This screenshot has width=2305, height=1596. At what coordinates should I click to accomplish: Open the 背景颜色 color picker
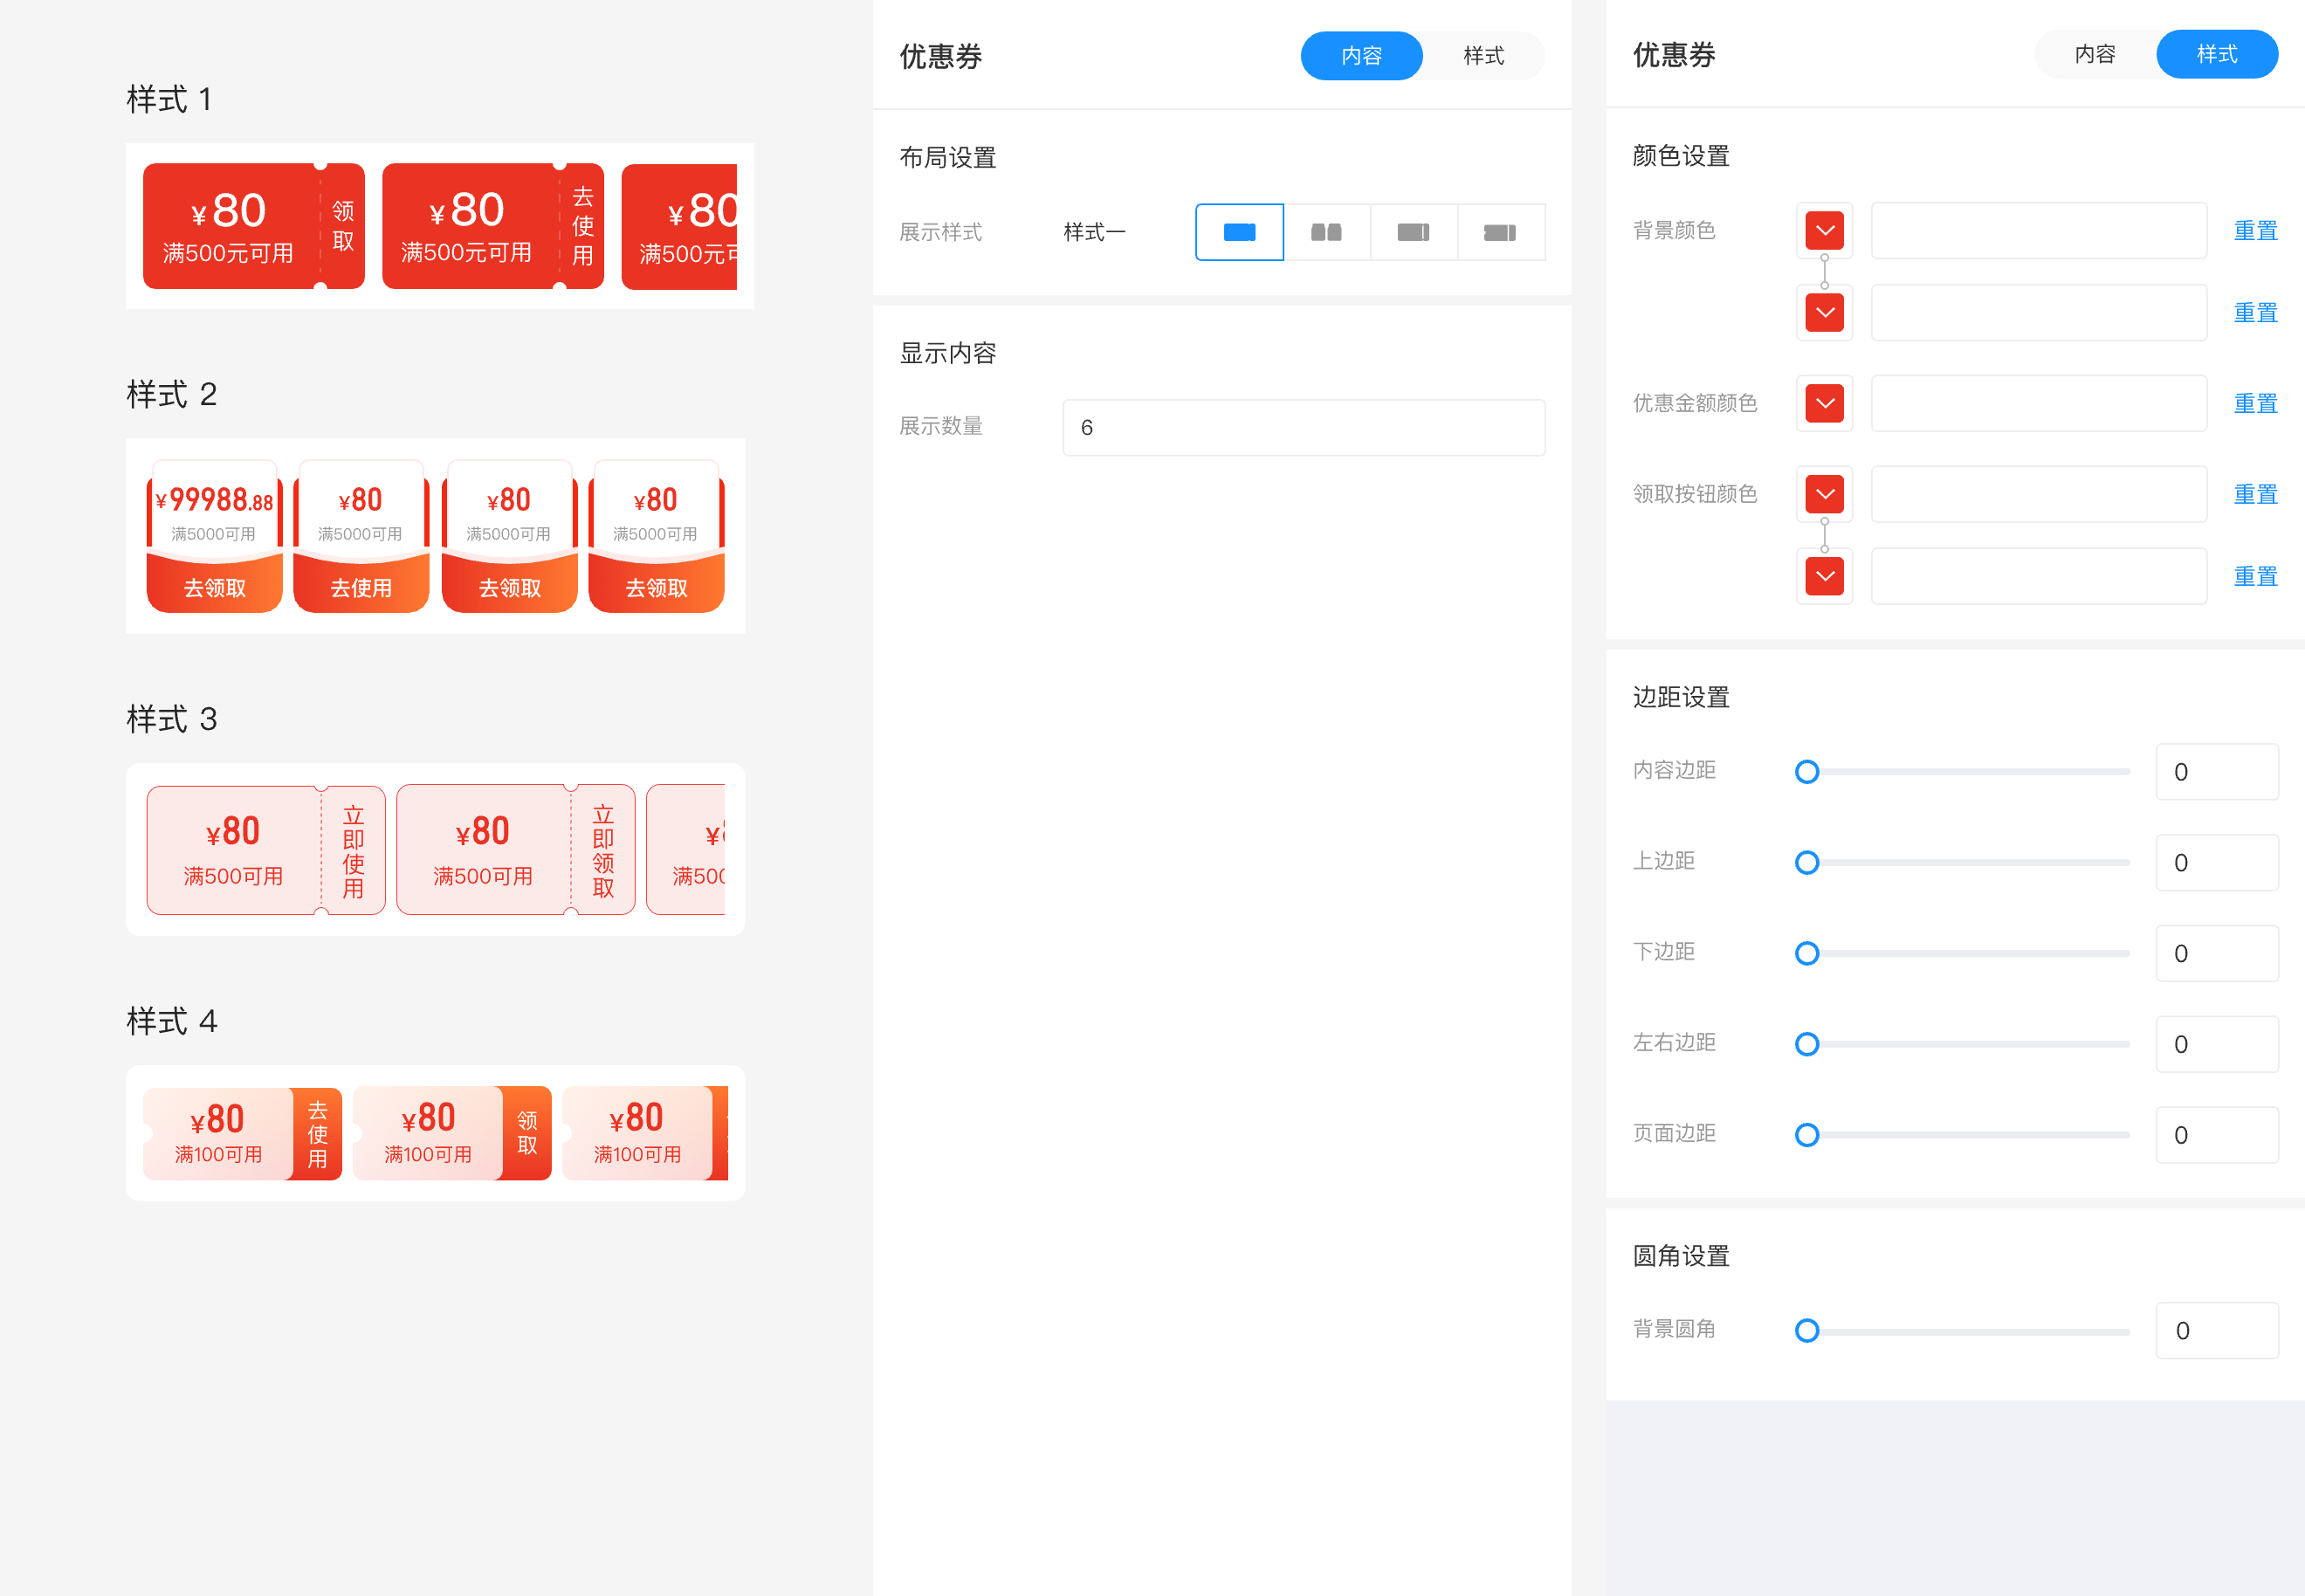pyautogui.click(x=1824, y=231)
